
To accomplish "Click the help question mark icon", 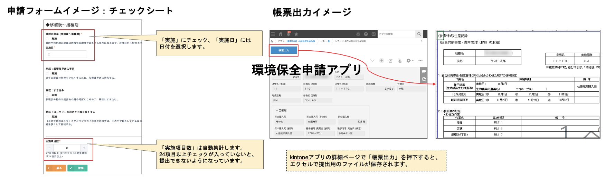I will (366, 34).
